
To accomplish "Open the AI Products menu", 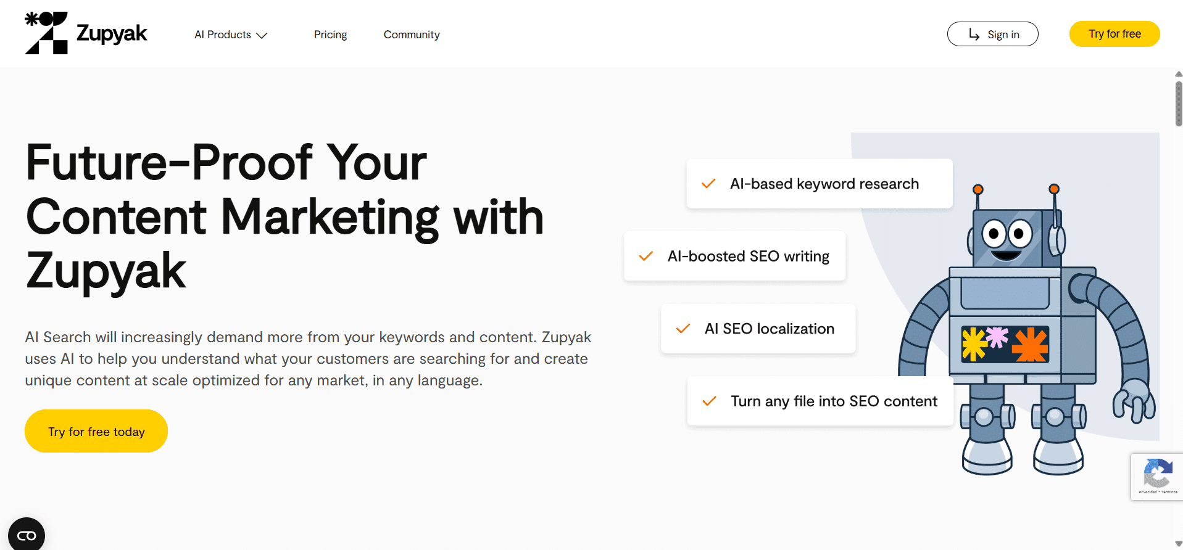I will pos(223,35).
